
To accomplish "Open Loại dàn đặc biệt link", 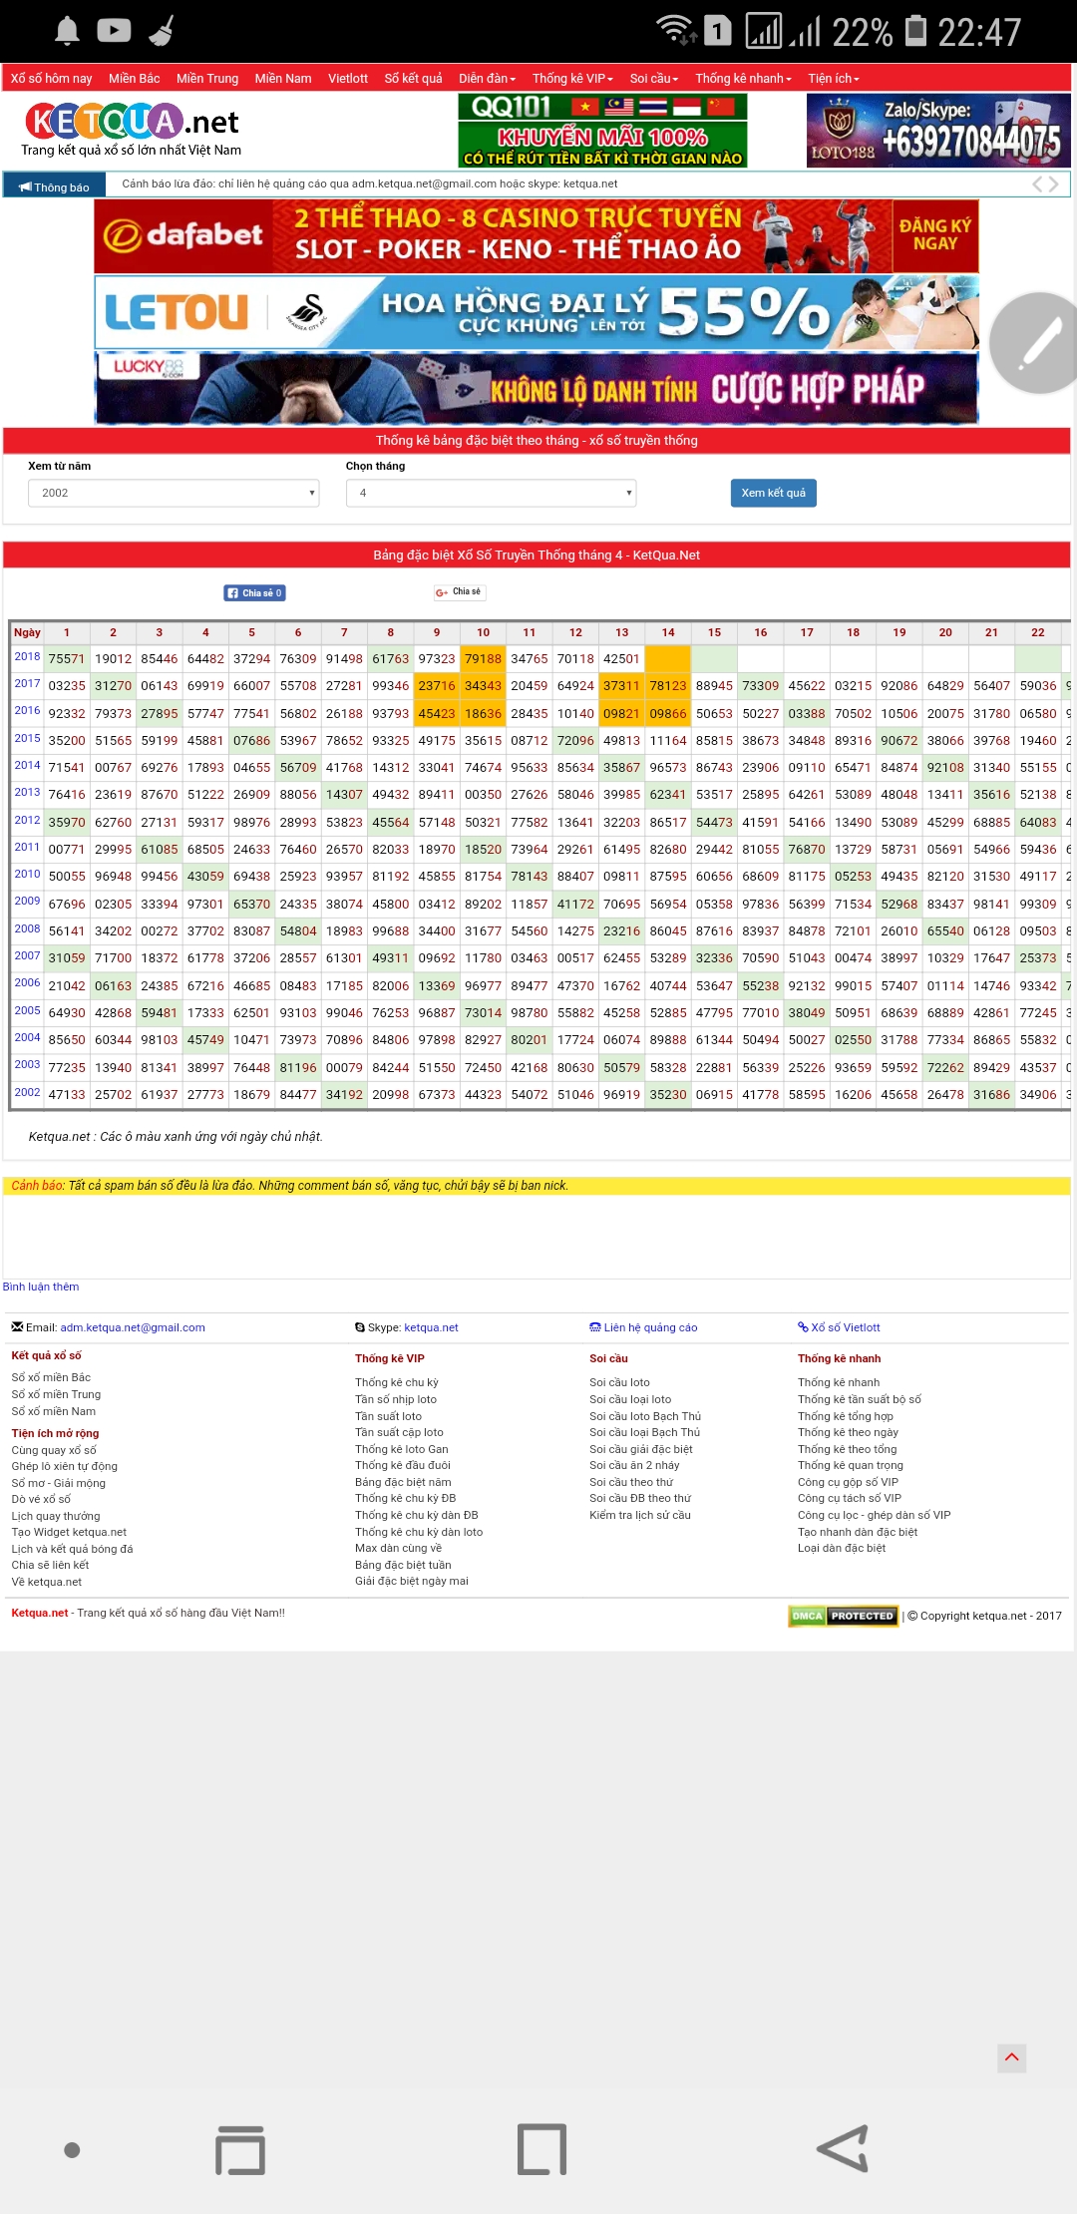I will (x=842, y=1548).
